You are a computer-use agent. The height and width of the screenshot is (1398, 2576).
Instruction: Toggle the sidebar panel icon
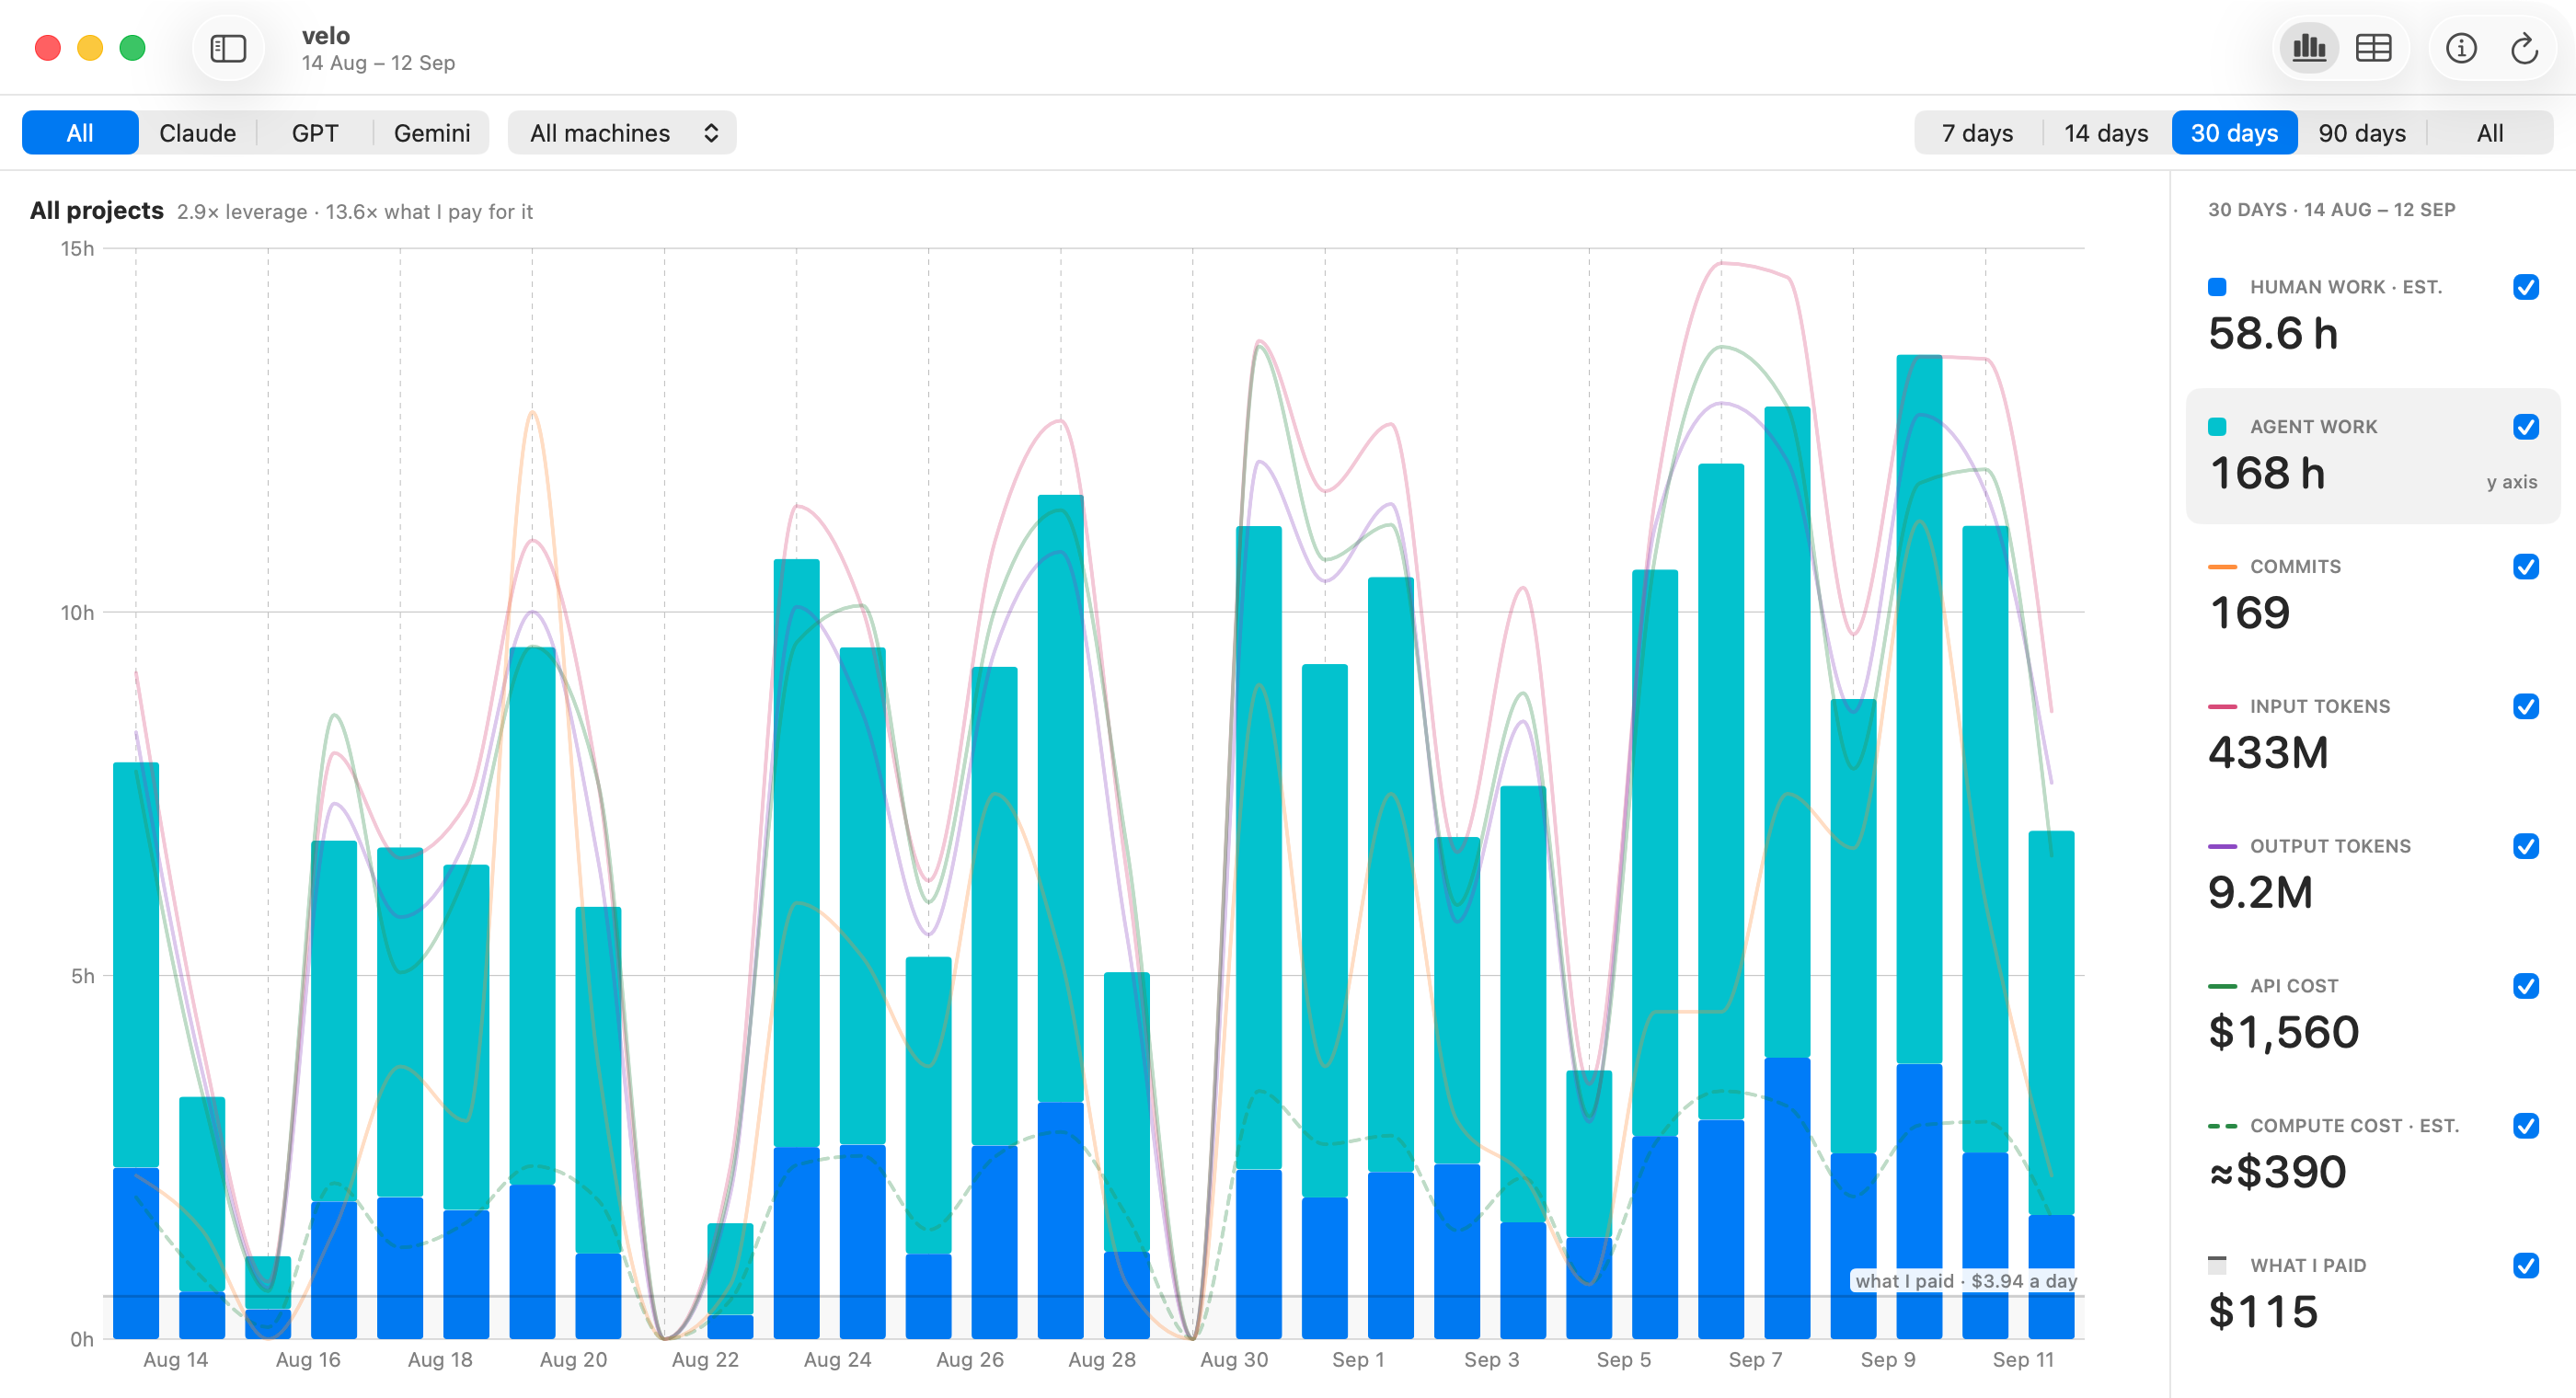coord(228,48)
